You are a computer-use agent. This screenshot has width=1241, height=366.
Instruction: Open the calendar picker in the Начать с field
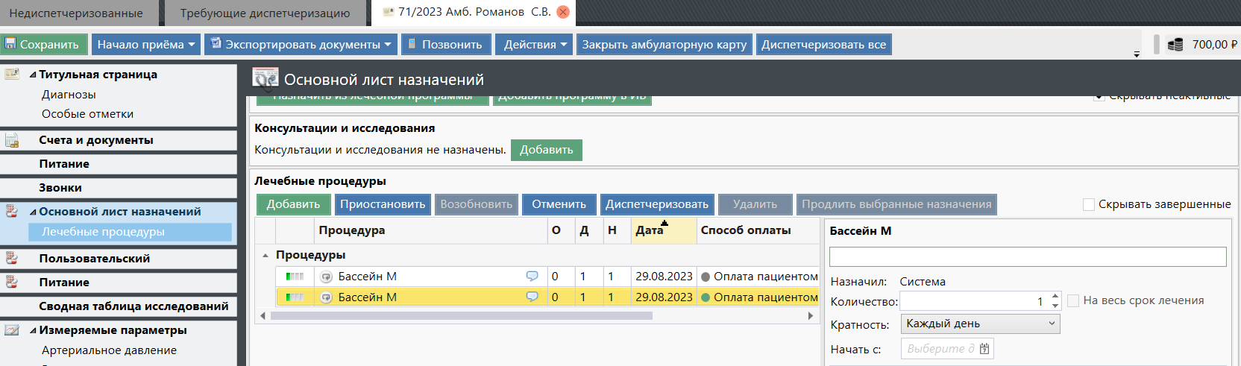pos(984,349)
